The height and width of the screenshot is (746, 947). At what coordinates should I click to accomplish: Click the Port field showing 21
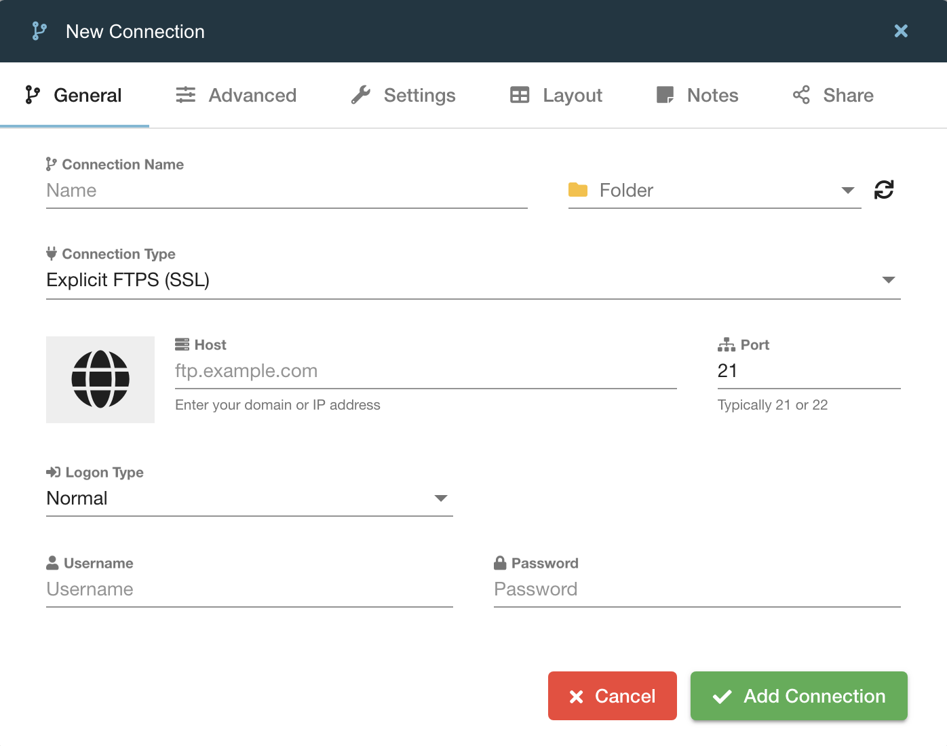809,371
